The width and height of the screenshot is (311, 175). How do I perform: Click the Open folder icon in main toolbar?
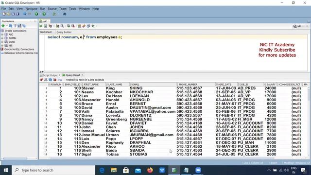click(9, 14)
